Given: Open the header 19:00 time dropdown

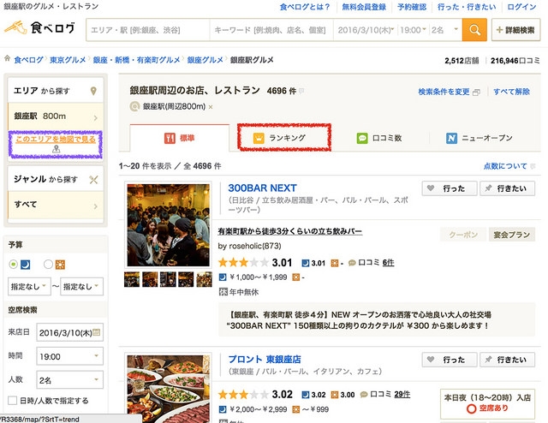Looking at the screenshot, I should point(413,30).
